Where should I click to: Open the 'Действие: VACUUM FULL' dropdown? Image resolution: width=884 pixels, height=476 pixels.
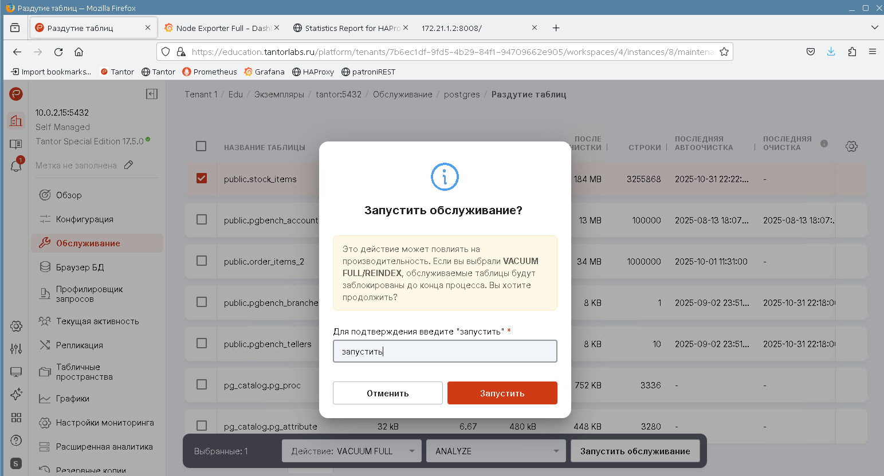(352, 451)
